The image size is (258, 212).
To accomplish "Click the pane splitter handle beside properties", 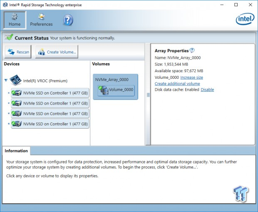I will point(148,95).
